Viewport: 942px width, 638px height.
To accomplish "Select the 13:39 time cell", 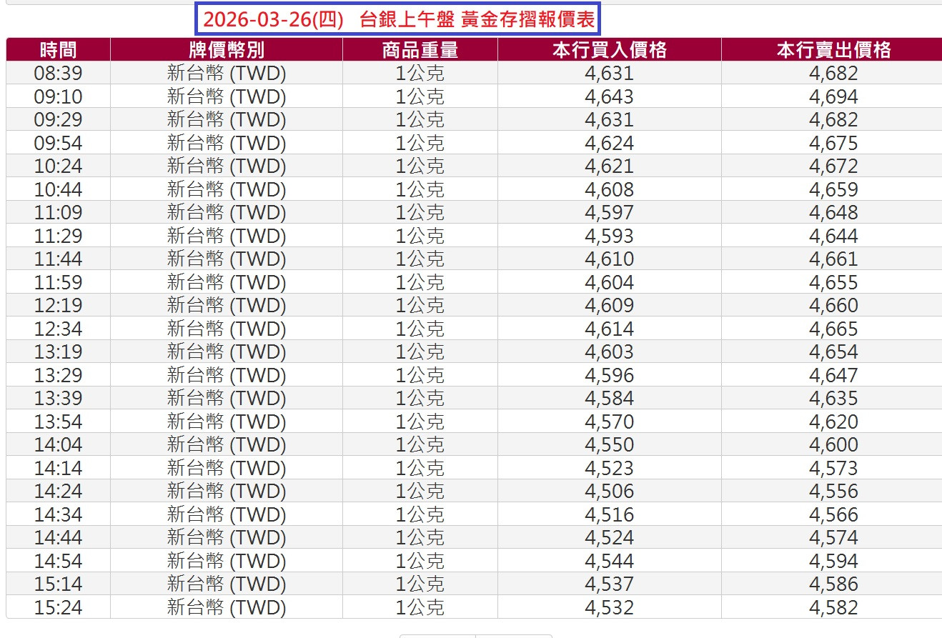I will pyautogui.click(x=58, y=398).
